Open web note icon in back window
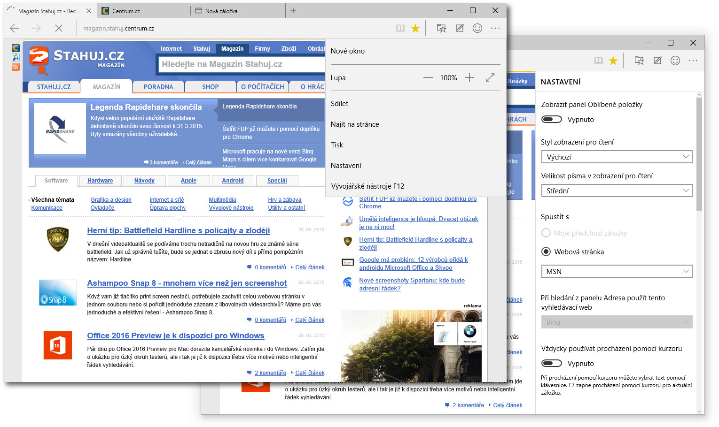Viewport: 719px width, 427px height. tap(657, 61)
